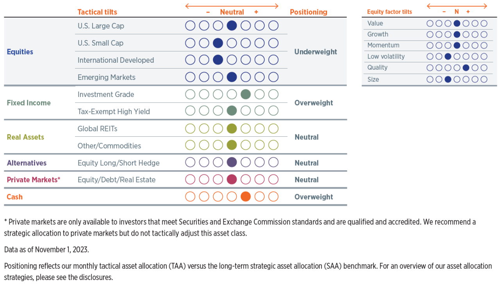Click the filled orange Cash circle

246,197
